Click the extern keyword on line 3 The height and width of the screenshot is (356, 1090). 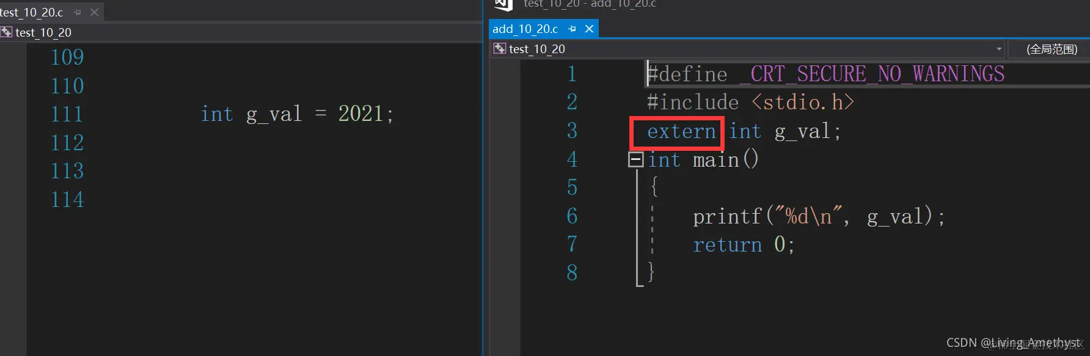(x=681, y=131)
